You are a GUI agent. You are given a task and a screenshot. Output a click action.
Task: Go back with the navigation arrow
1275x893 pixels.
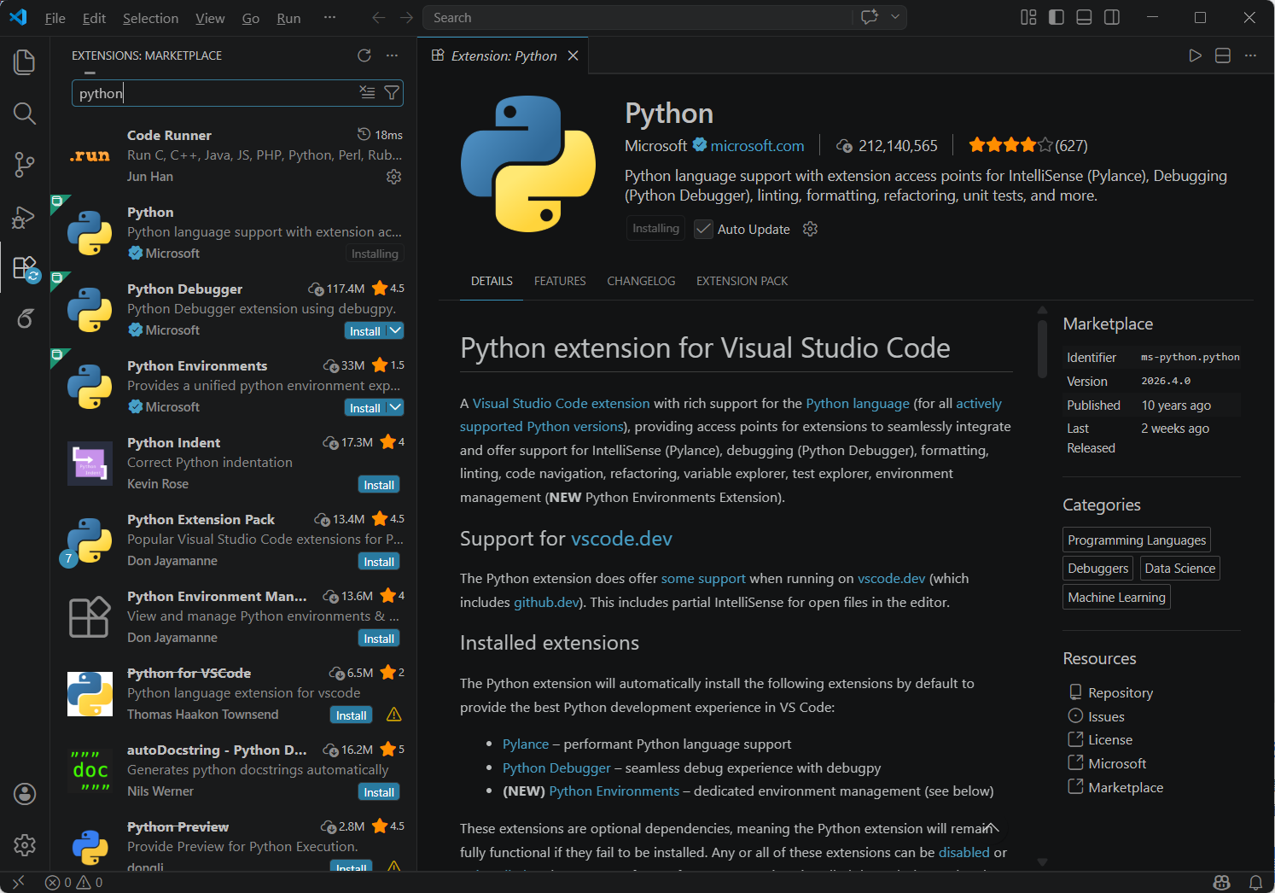tap(379, 18)
